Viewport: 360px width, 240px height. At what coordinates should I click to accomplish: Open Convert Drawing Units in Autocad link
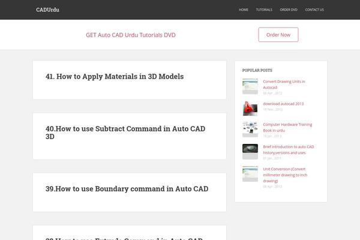coord(284,85)
